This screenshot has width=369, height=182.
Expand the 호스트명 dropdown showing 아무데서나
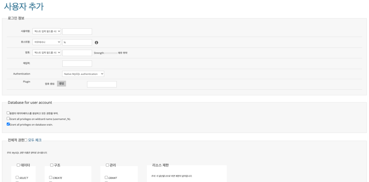pos(47,42)
